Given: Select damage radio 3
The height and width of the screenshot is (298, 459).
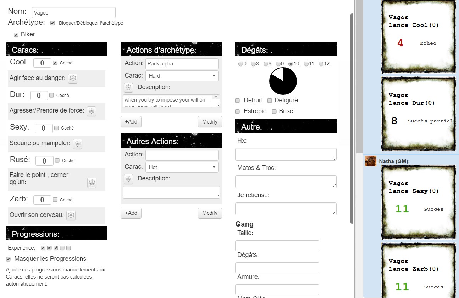Looking at the screenshot, I should pyautogui.click(x=253, y=64).
